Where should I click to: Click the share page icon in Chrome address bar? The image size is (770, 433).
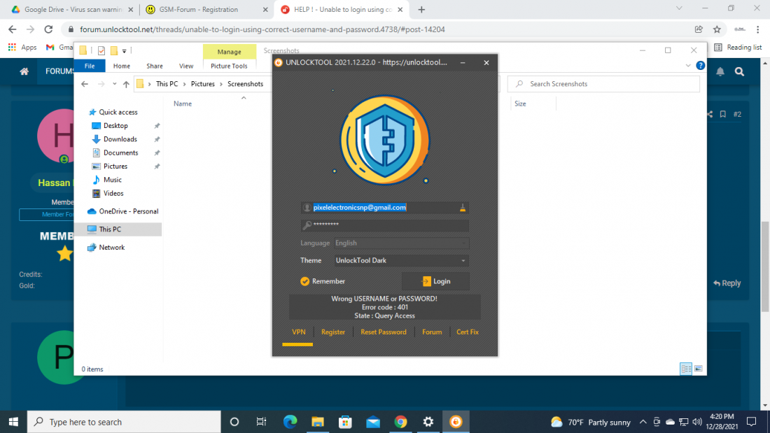(x=699, y=29)
